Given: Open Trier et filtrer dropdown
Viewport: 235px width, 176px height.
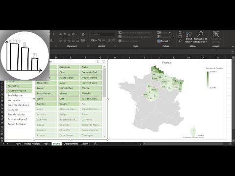Looking at the screenshot, I should [x=189, y=37].
